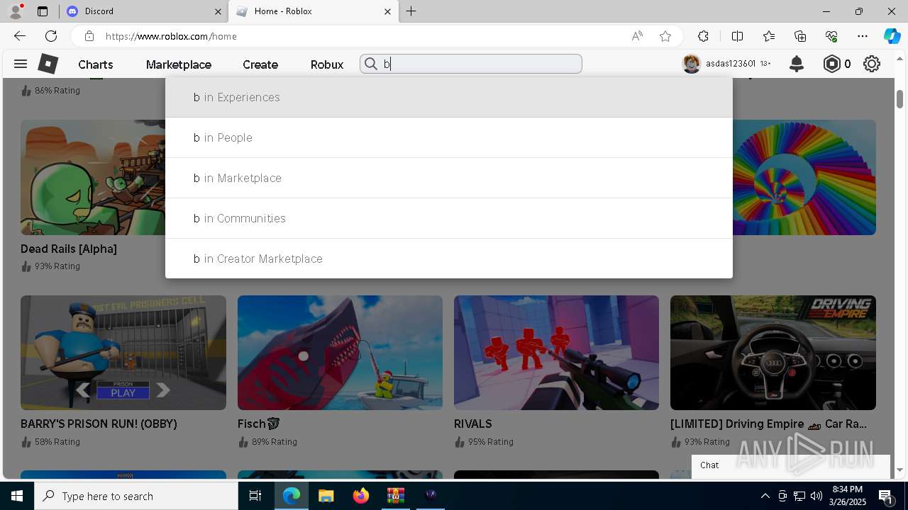Click BARRY'S PRISON RUN! (OBBY) title

[x=99, y=424]
